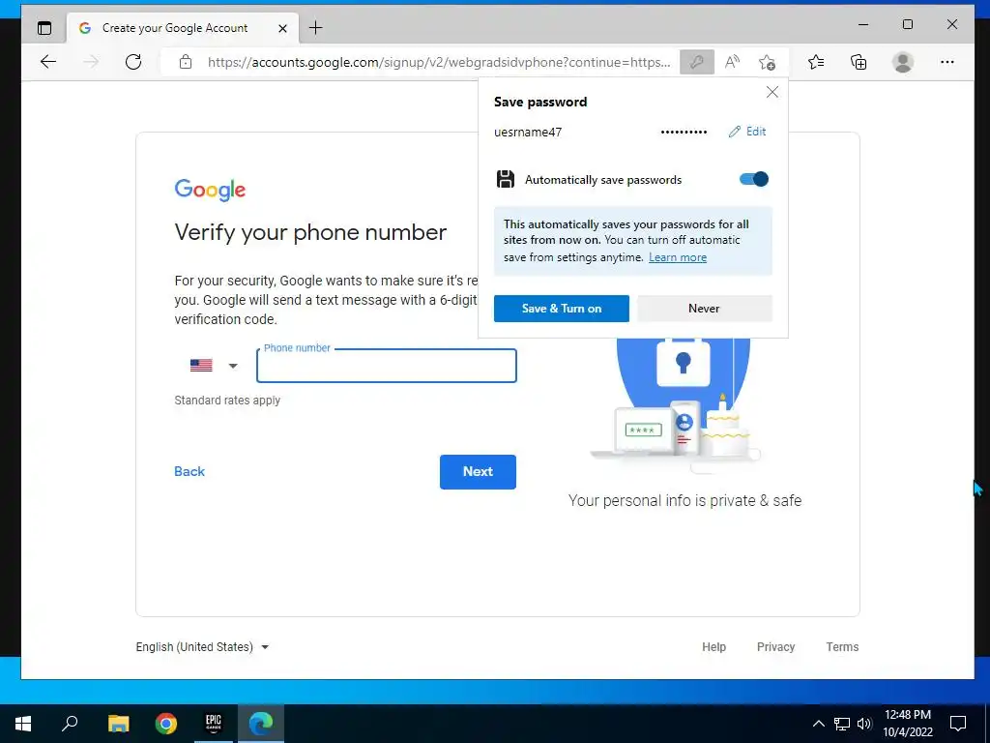The image size is (990, 743).
Task: Open the tab actions menu icon
Action: click(x=44, y=28)
